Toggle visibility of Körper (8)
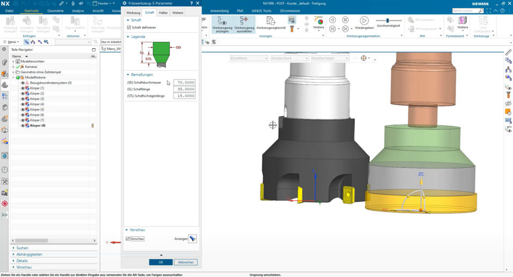The height and width of the screenshot is (277, 513). [23, 126]
